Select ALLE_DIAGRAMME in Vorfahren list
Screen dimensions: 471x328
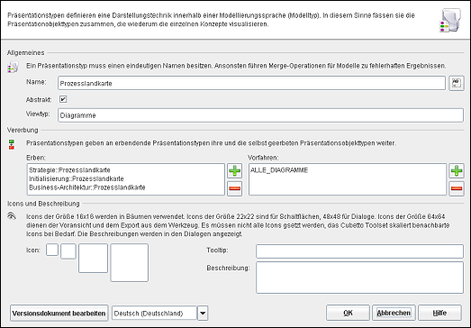click(279, 170)
